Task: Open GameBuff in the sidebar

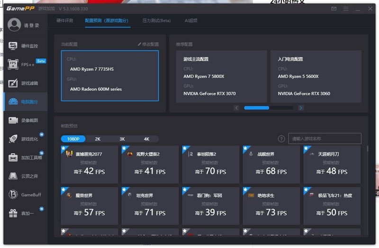Action: [29, 195]
